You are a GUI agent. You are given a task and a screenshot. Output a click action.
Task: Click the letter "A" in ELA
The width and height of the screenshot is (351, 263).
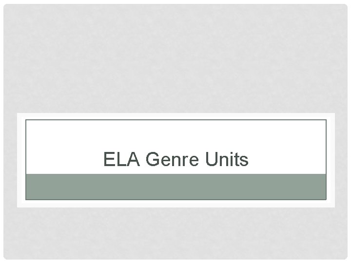pos(134,159)
